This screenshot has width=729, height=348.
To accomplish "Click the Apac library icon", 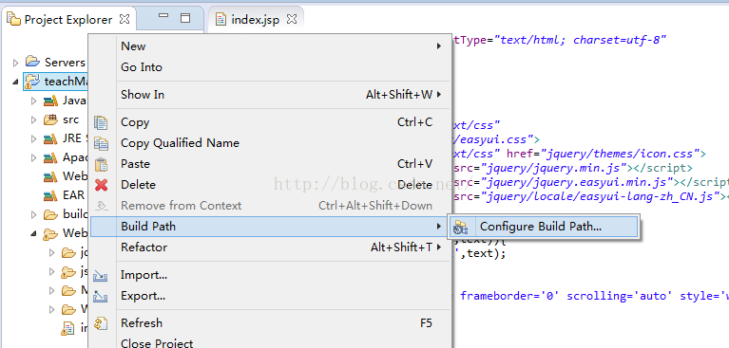I will click(50, 157).
